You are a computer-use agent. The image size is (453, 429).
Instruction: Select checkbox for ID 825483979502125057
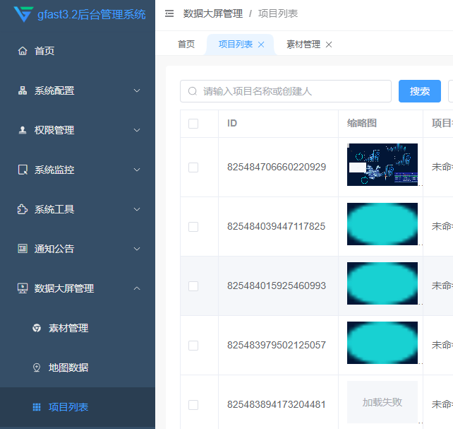[193, 346]
